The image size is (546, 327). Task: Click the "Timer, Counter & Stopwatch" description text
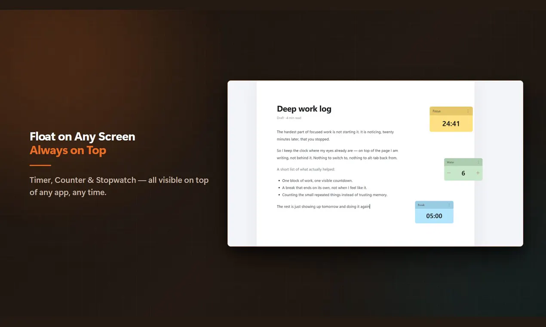tap(119, 186)
